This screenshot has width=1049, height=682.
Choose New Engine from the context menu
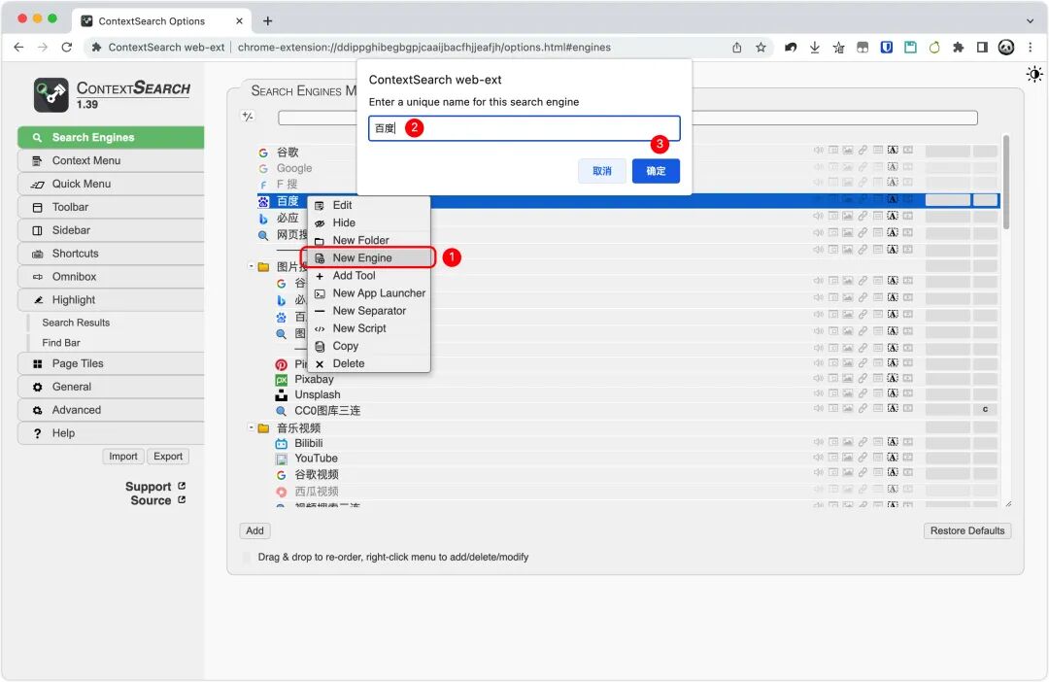pyautogui.click(x=369, y=257)
